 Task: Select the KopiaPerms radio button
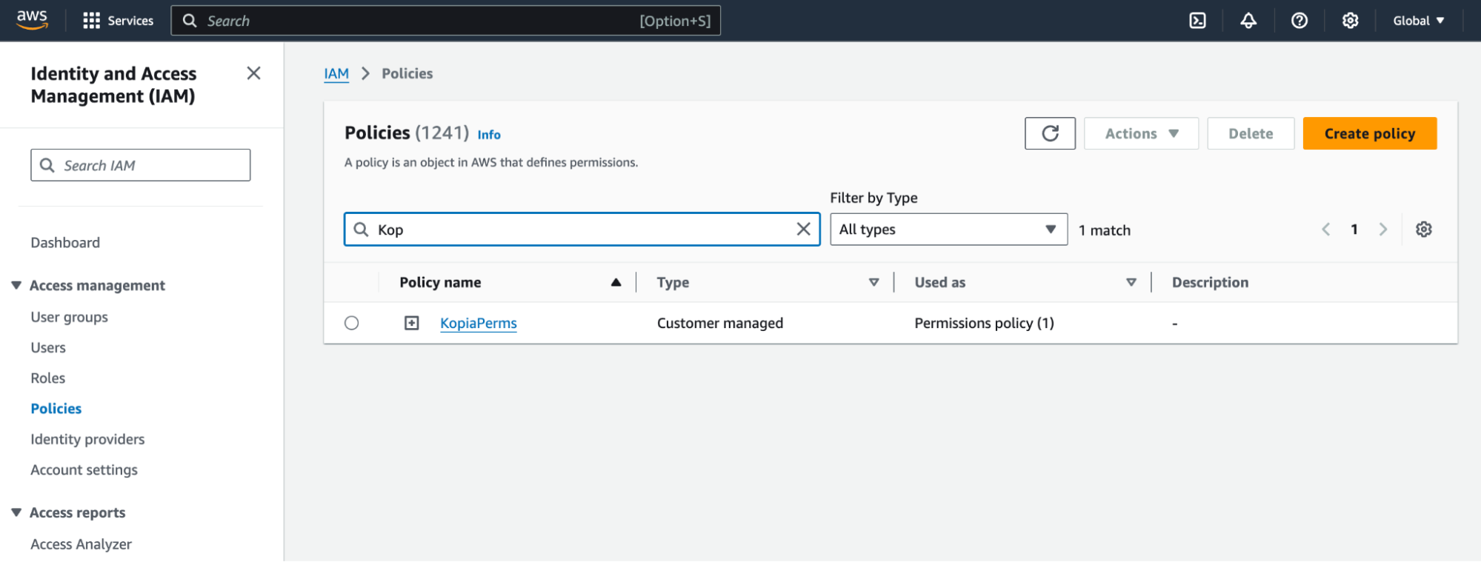point(352,323)
